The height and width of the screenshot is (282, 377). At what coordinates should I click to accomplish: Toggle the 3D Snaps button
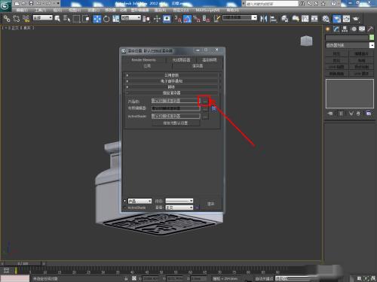(178, 19)
